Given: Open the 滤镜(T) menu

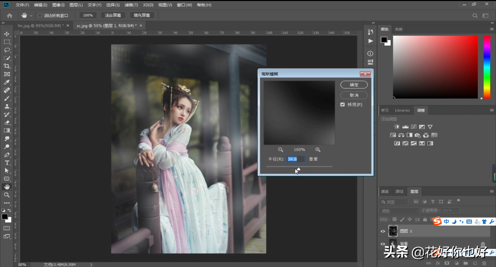Looking at the screenshot, I should point(131,5).
